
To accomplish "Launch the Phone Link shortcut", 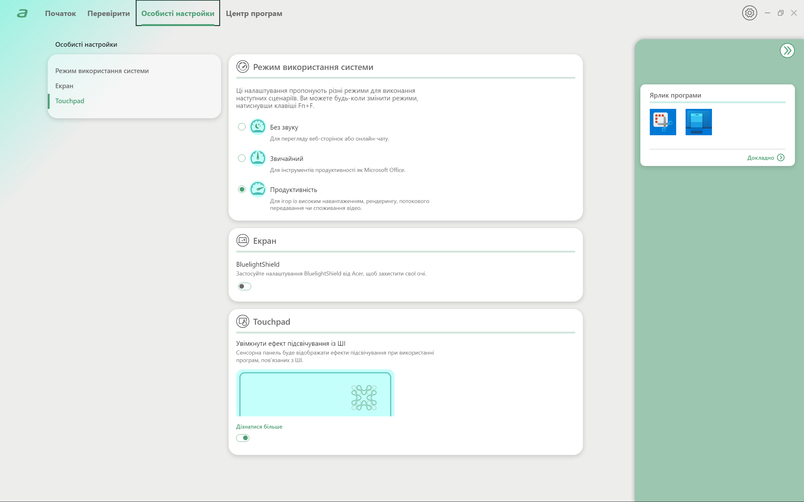I will pyautogui.click(x=698, y=122).
